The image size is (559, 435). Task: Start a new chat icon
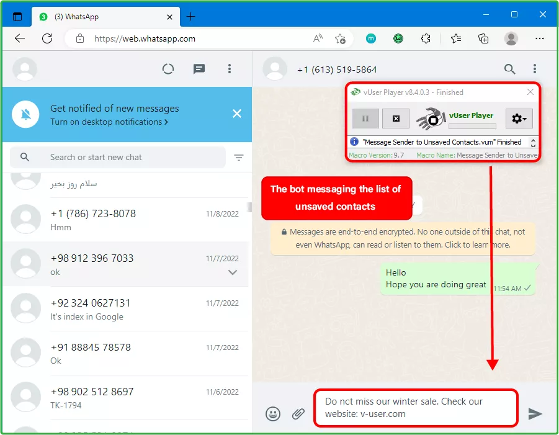pos(199,69)
